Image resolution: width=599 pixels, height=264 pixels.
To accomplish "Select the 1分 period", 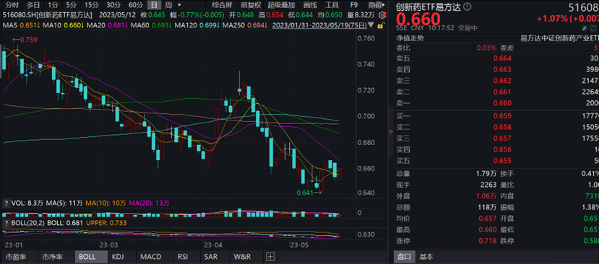I will pyautogui.click(x=53, y=5).
